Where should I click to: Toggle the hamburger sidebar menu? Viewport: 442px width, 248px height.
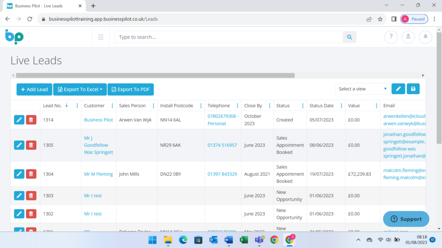pos(101,37)
